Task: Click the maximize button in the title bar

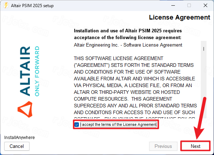Action: coord(189,5)
